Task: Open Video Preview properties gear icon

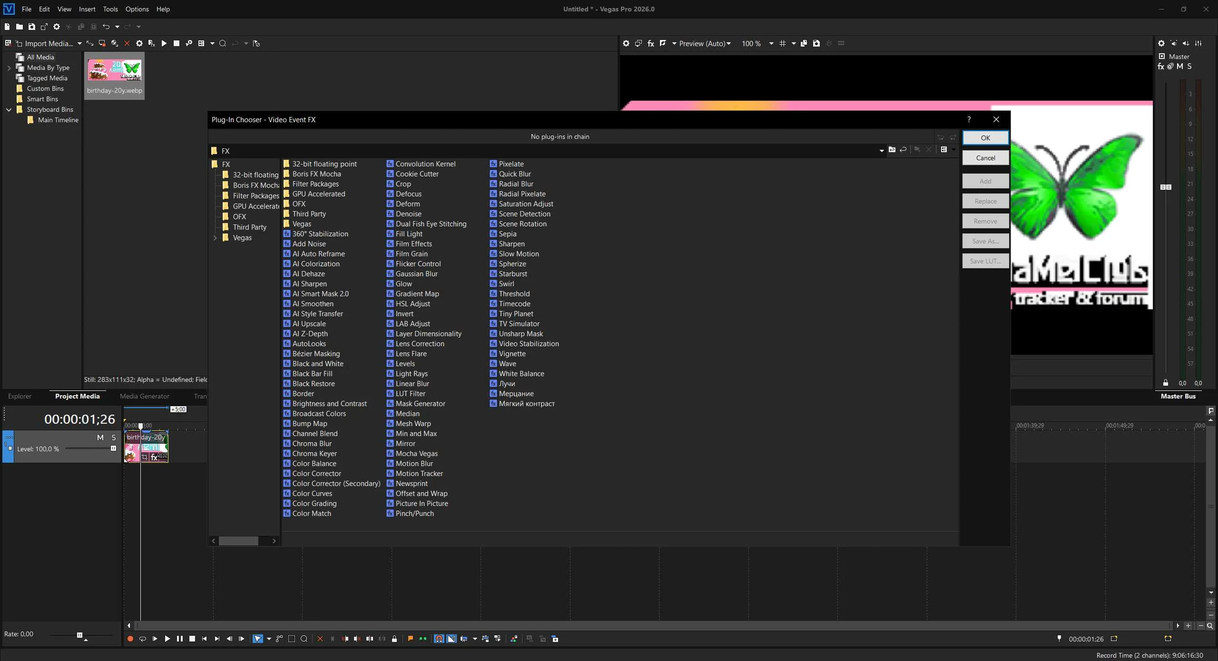Action: pos(626,43)
